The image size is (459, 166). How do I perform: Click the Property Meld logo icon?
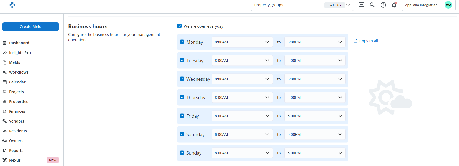coord(12,5)
